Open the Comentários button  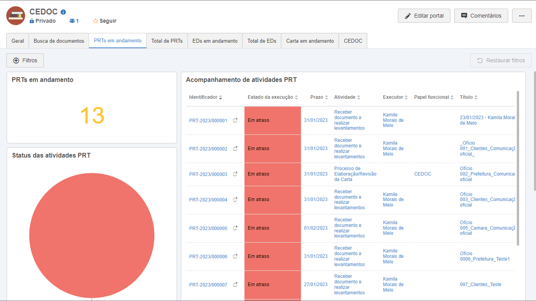pyautogui.click(x=481, y=16)
